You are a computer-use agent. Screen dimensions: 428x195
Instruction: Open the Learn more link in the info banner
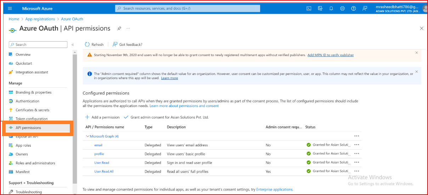tap(169, 78)
